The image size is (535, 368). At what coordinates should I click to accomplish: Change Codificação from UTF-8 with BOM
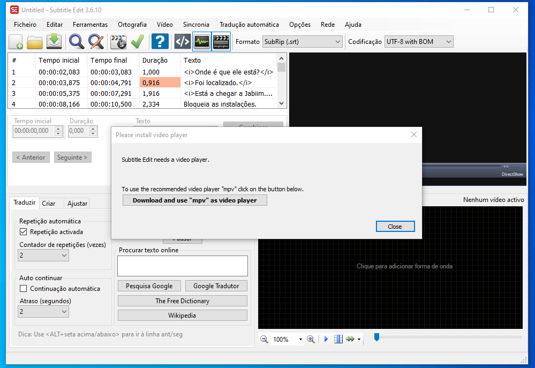(419, 41)
